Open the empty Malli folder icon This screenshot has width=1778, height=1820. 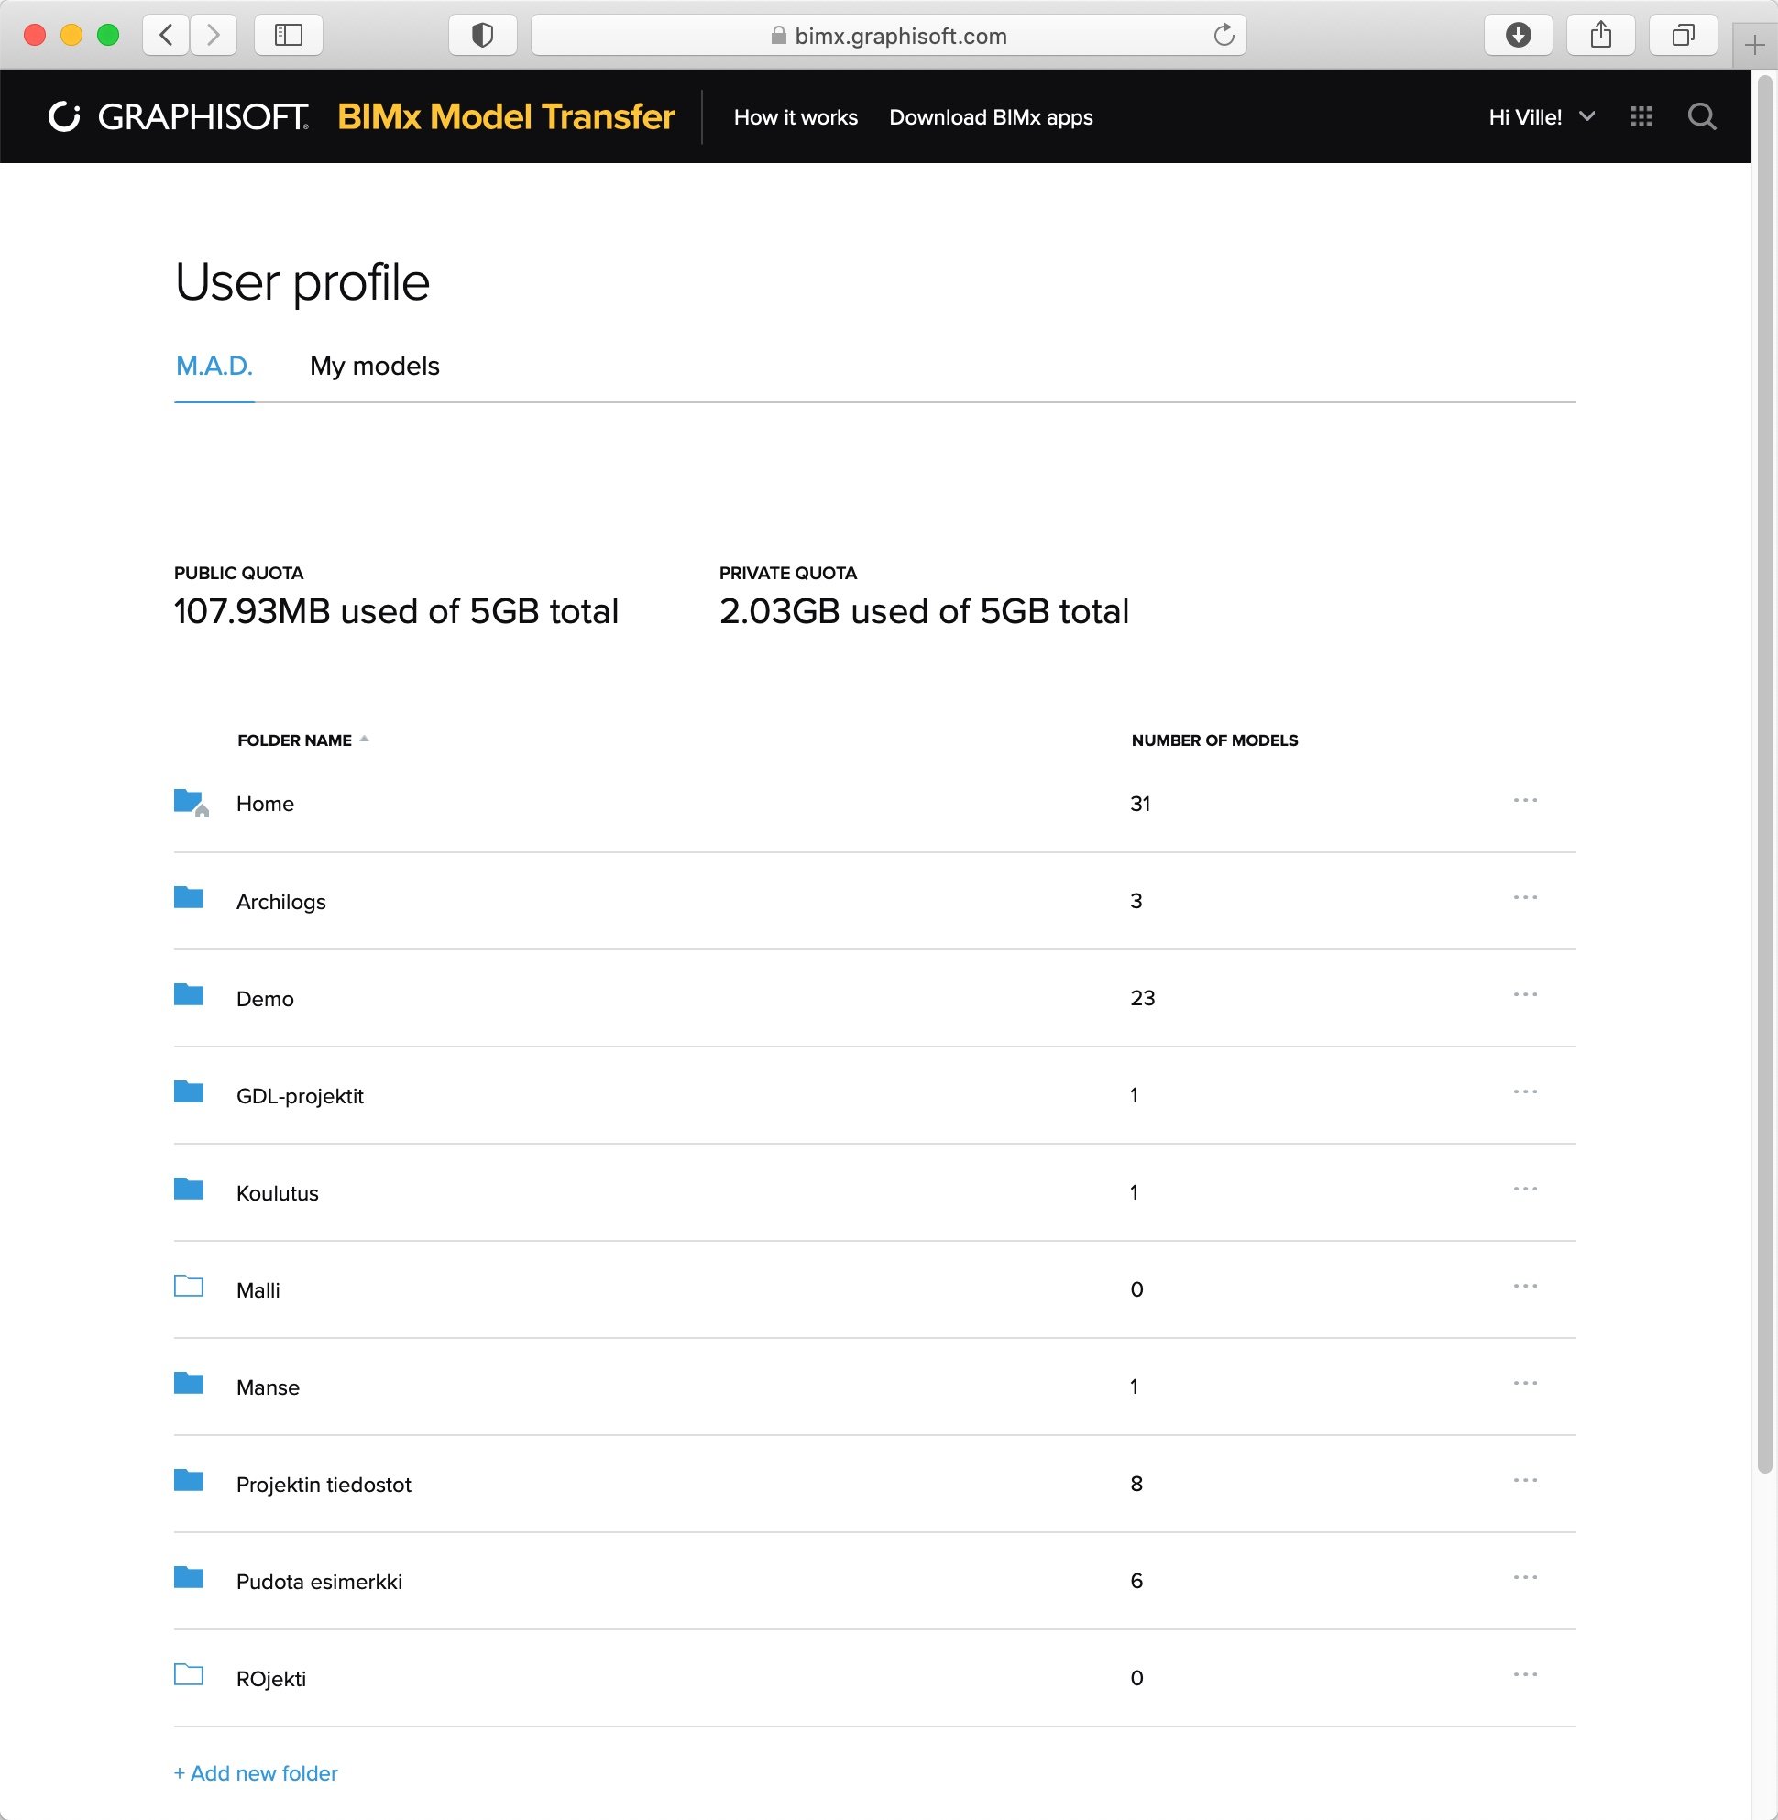click(x=189, y=1286)
